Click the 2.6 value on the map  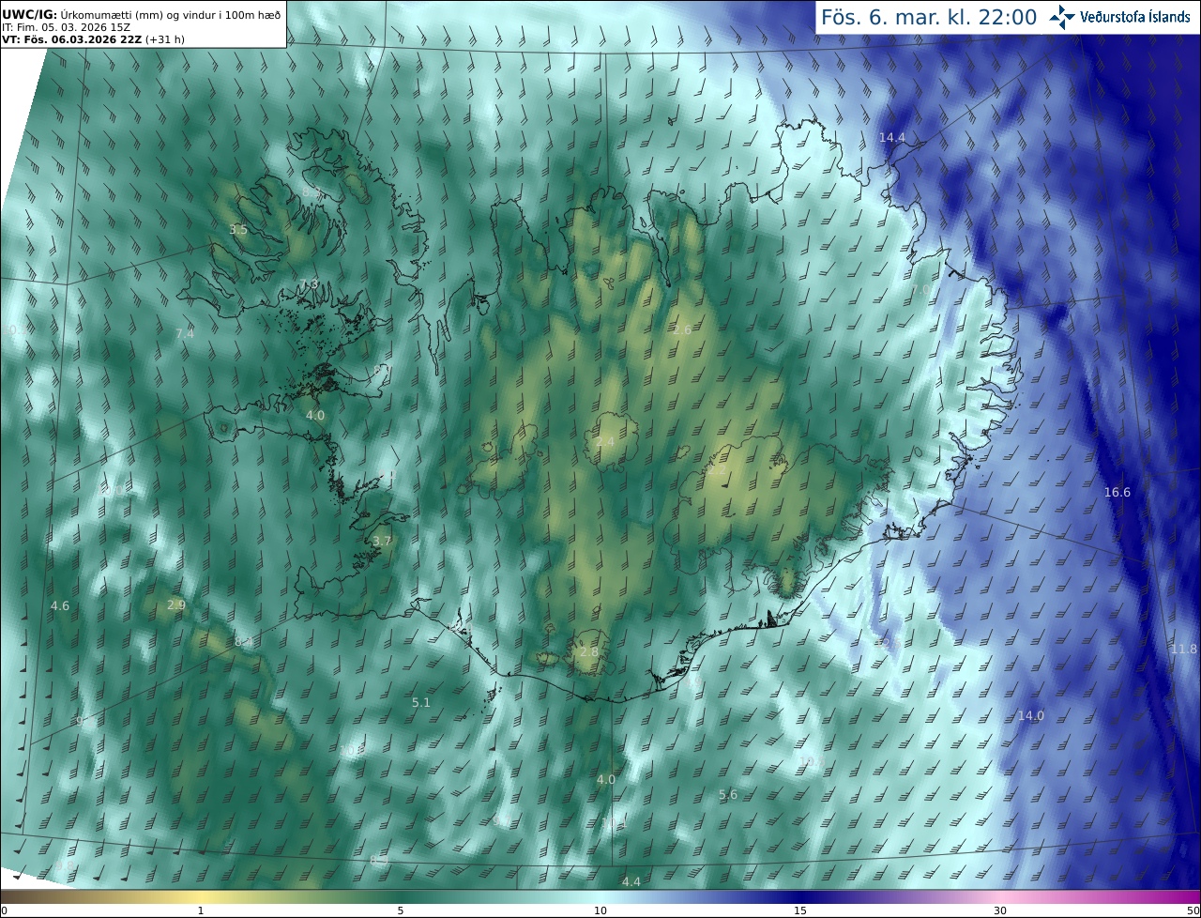point(682,329)
